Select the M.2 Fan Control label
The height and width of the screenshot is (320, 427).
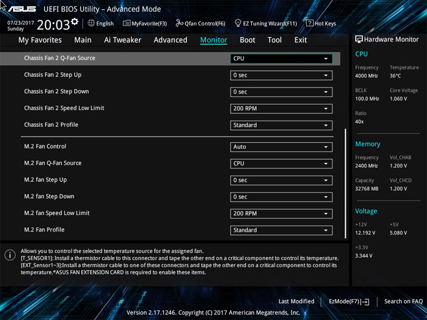(x=45, y=146)
